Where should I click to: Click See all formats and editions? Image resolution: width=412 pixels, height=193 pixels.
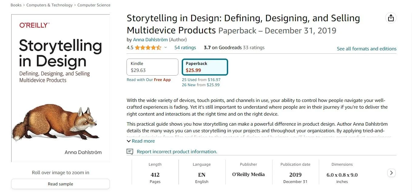(366, 49)
